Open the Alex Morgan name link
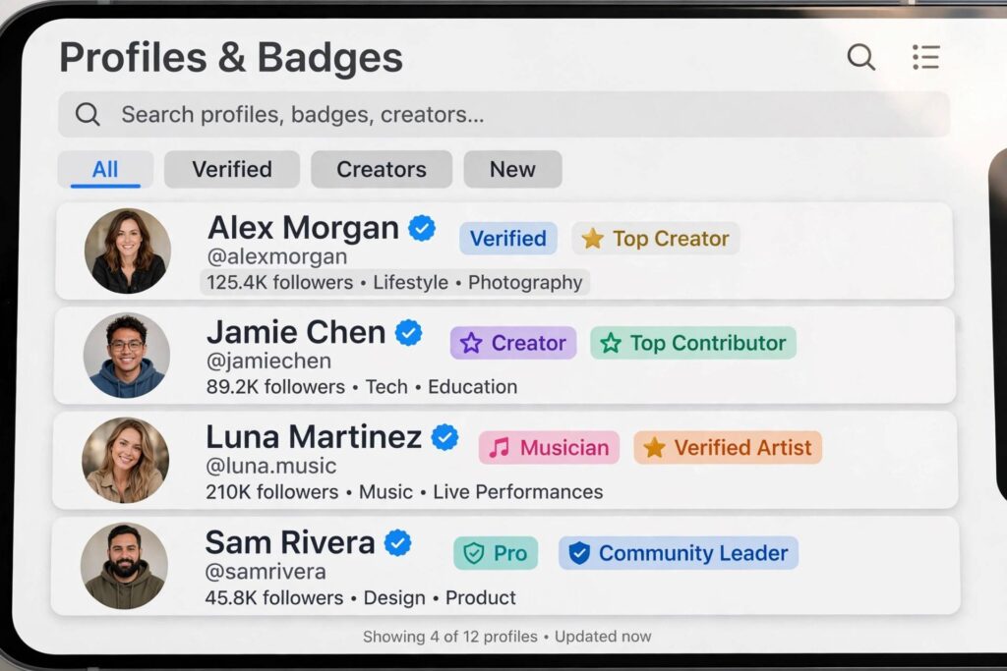The image size is (1007, 671). pyautogui.click(x=303, y=228)
